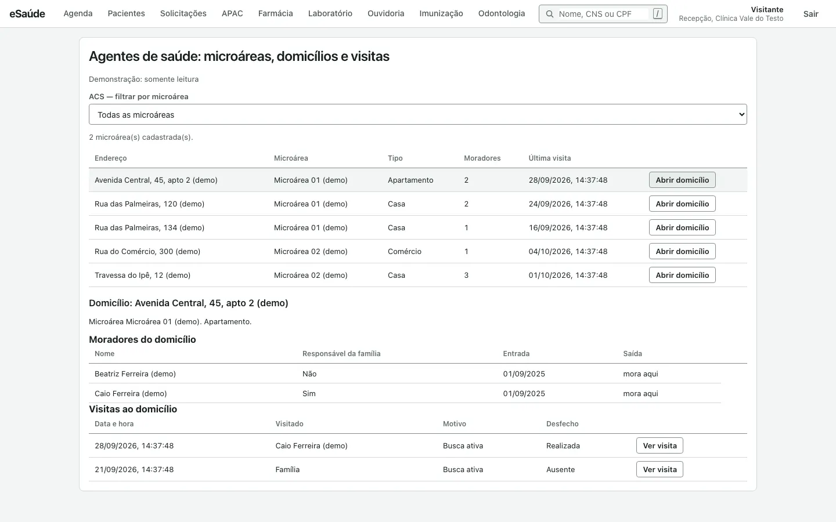
Task: Navigate to Laboratório
Action: pos(330,13)
